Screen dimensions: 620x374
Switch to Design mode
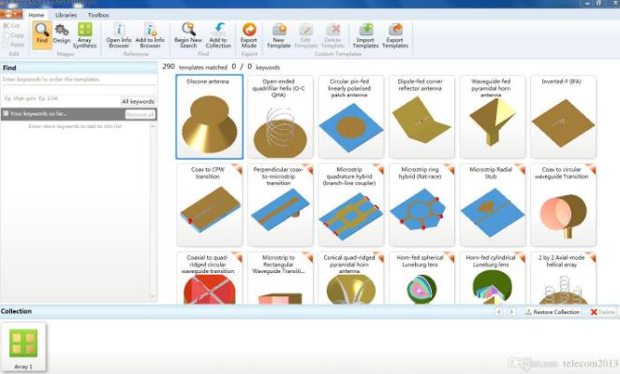pyautogui.click(x=62, y=34)
